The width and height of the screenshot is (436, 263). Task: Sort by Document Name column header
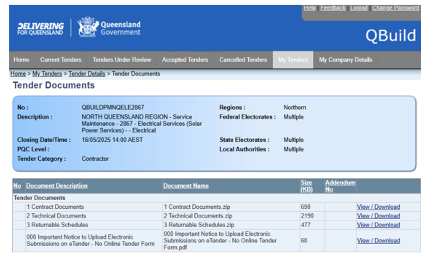pyautogui.click(x=186, y=186)
